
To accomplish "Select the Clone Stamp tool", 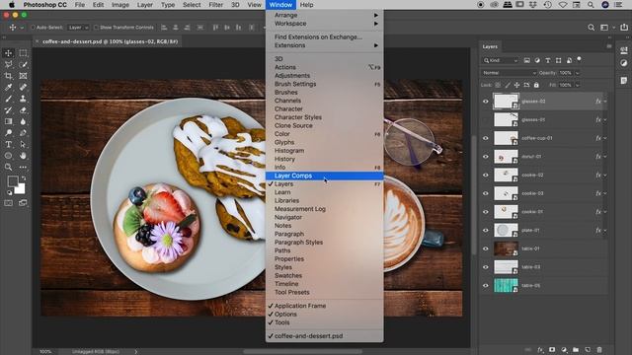I will click(x=23, y=99).
